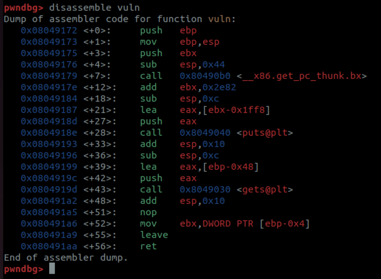Click the leave instruction at offset +55
This screenshot has height=279, width=381.
coord(154,235)
